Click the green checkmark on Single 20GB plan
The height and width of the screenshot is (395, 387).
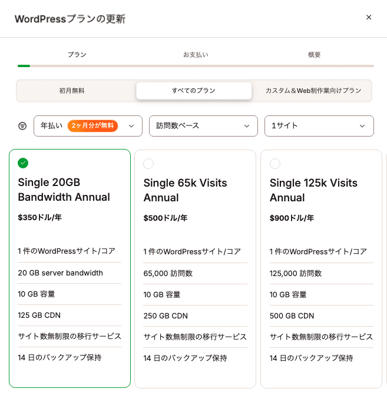(x=23, y=163)
